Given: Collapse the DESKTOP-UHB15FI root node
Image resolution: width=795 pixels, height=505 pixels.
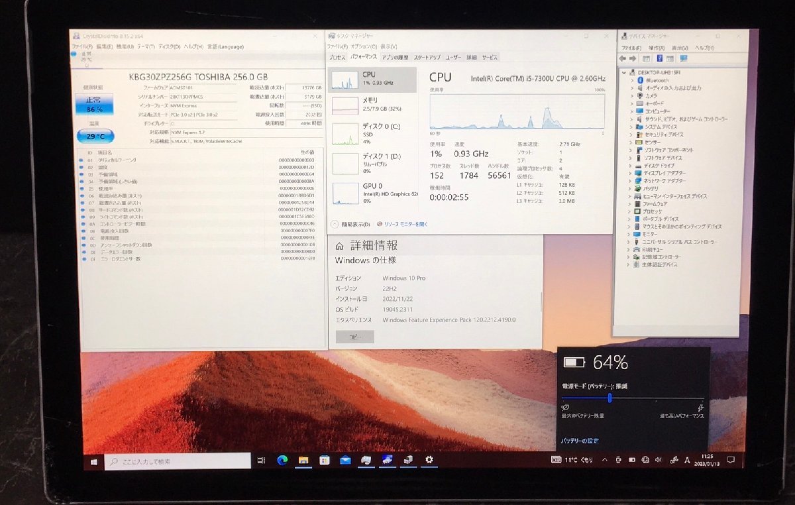Looking at the screenshot, I should [x=623, y=72].
